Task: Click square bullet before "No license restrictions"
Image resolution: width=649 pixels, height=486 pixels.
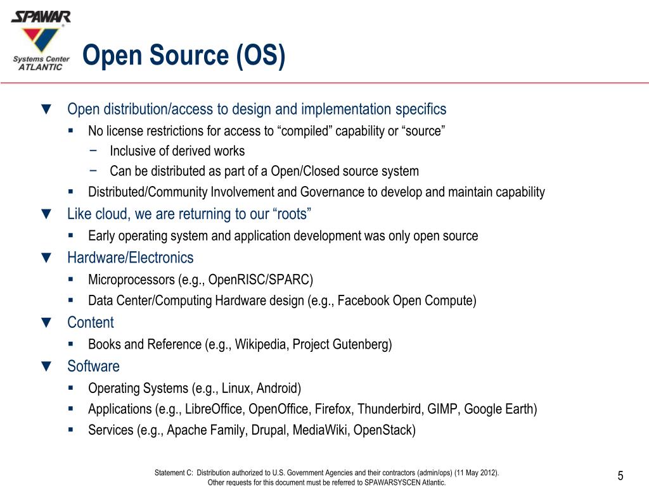Action: click(x=71, y=130)
